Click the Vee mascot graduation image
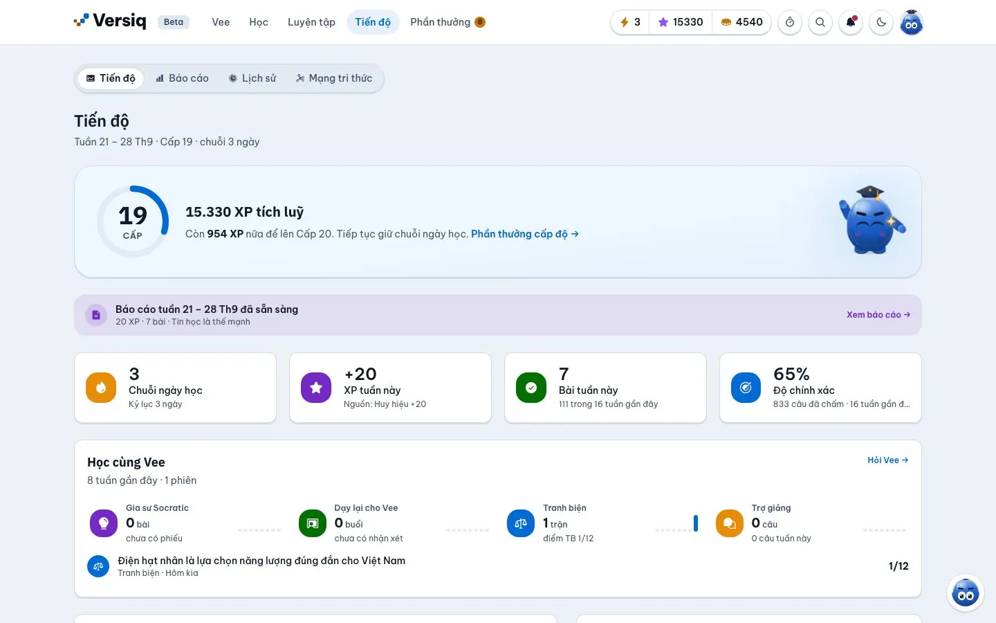This screenshot has height=623, width=996. pos(871,221)
